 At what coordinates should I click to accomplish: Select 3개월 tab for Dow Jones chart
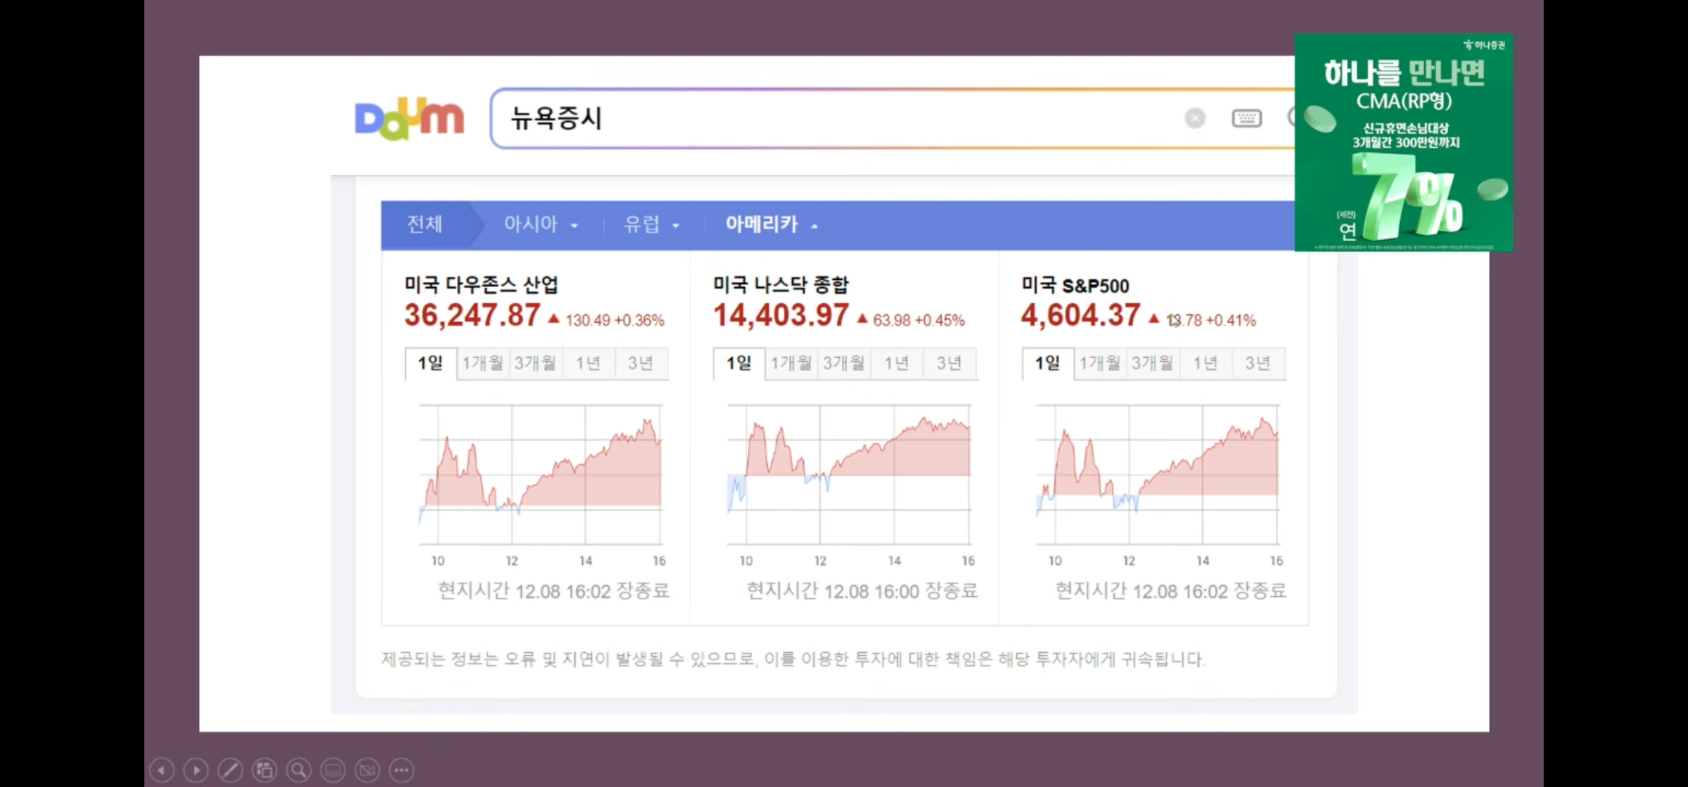pos(535,363)
